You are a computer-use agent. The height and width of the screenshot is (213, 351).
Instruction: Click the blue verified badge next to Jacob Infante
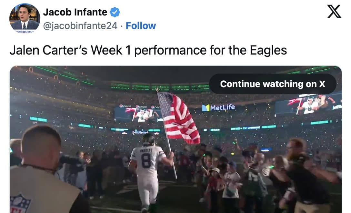point(115,12)
